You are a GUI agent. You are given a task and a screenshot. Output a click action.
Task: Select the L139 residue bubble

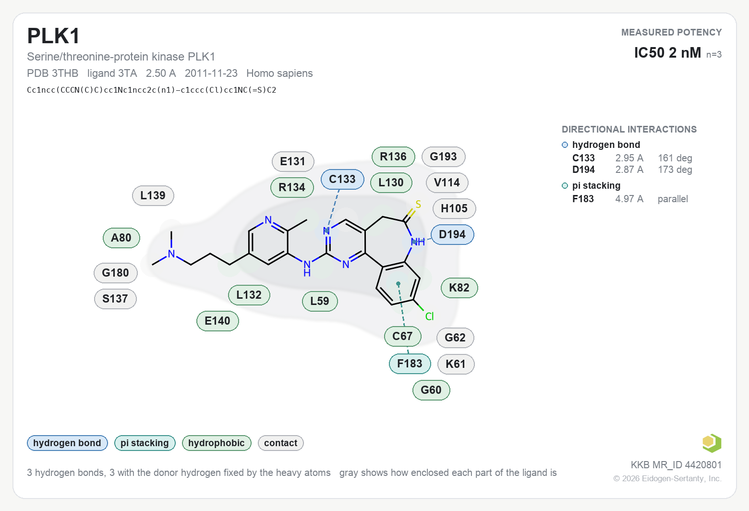(x=153, y=195)
